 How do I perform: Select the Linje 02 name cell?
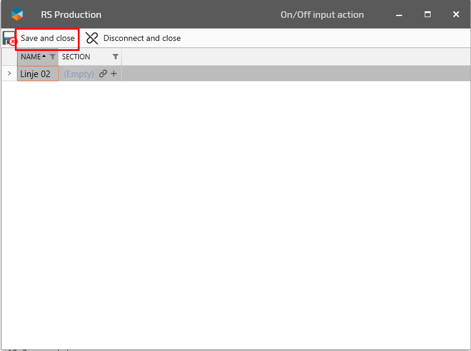(36, 74)
